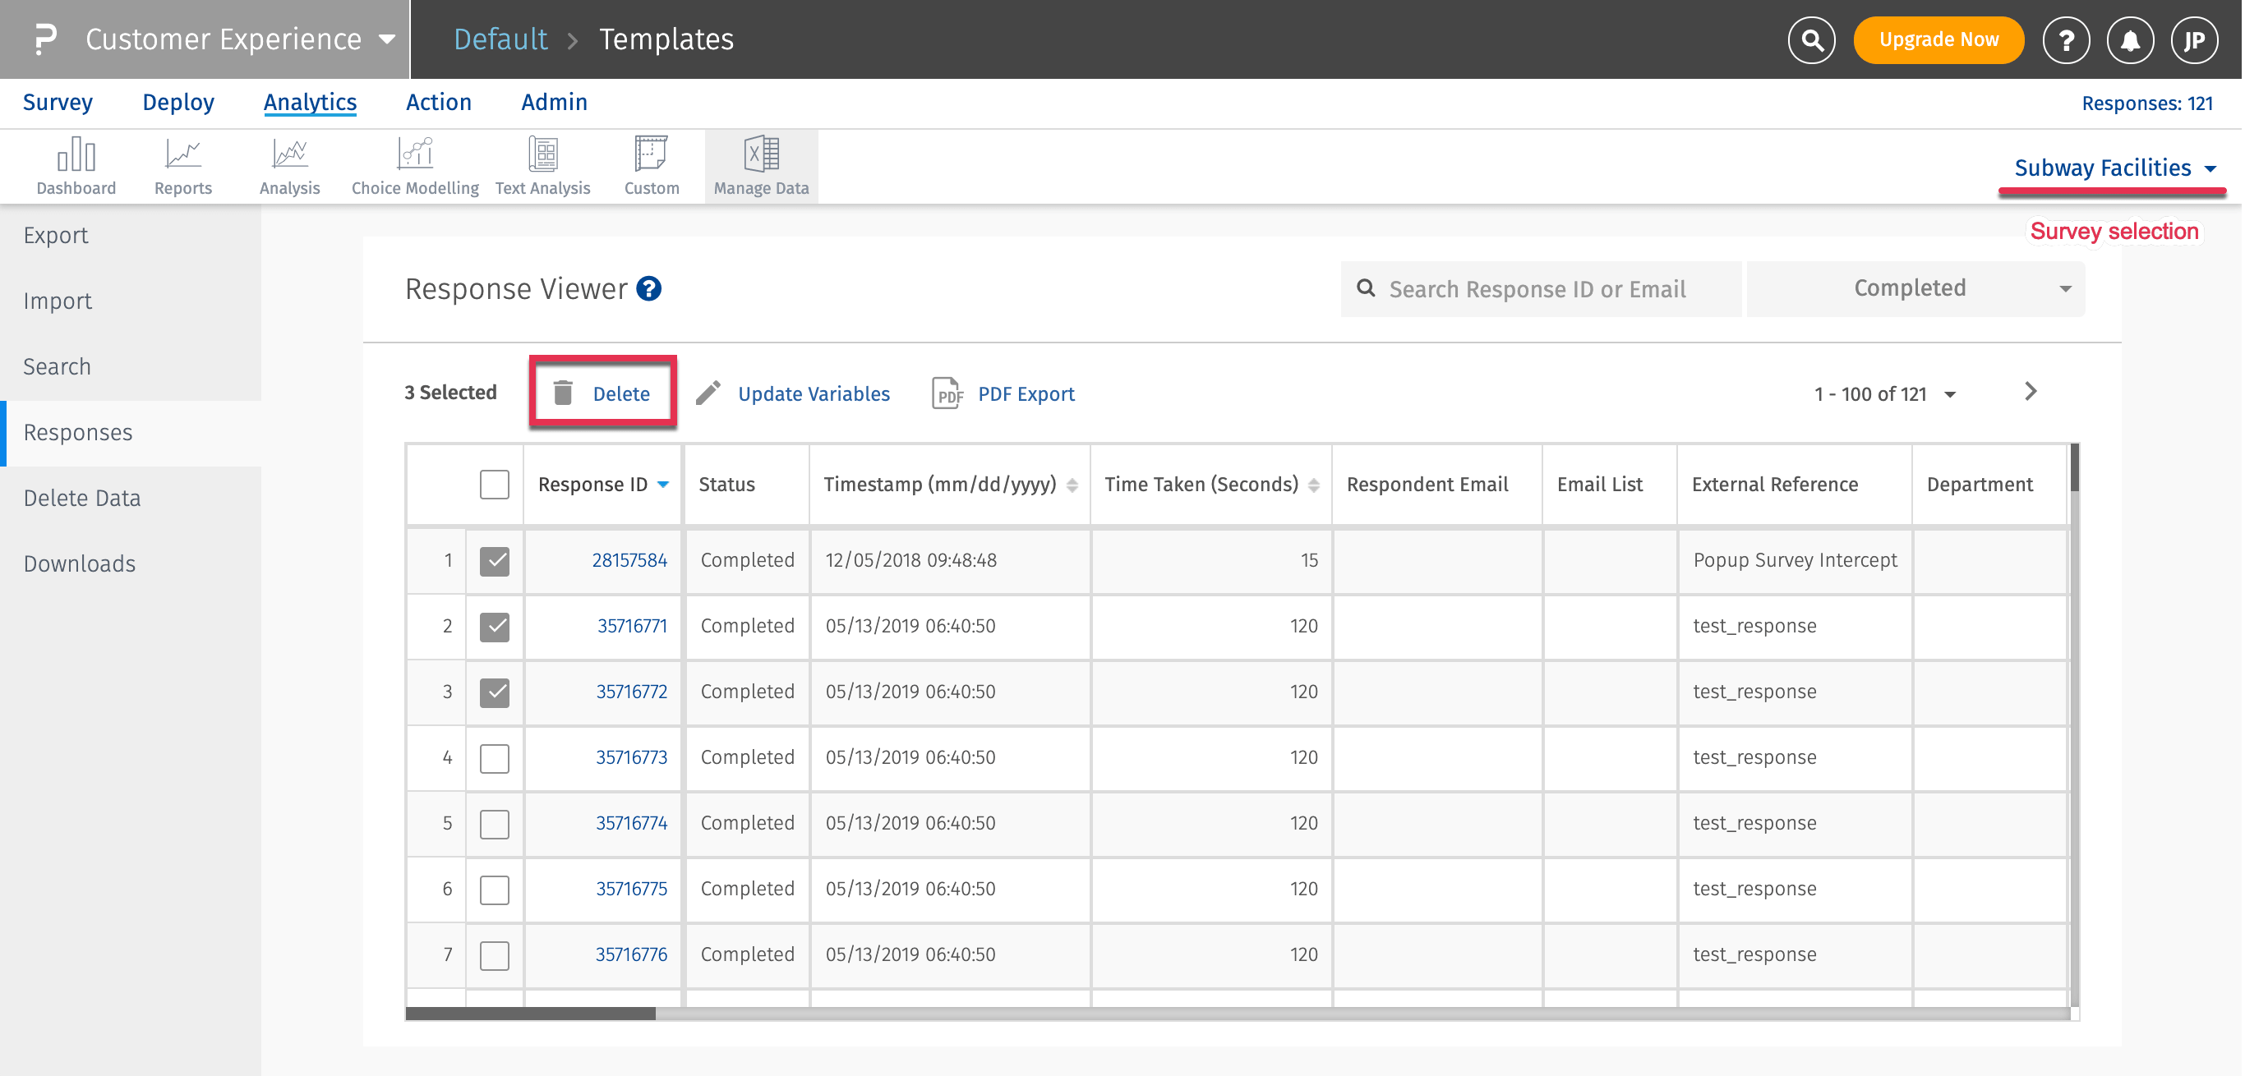This screenshot has height=1076, width=2245.
Task: Toggle the select-all header checkbox
Action: click(494, 485)
